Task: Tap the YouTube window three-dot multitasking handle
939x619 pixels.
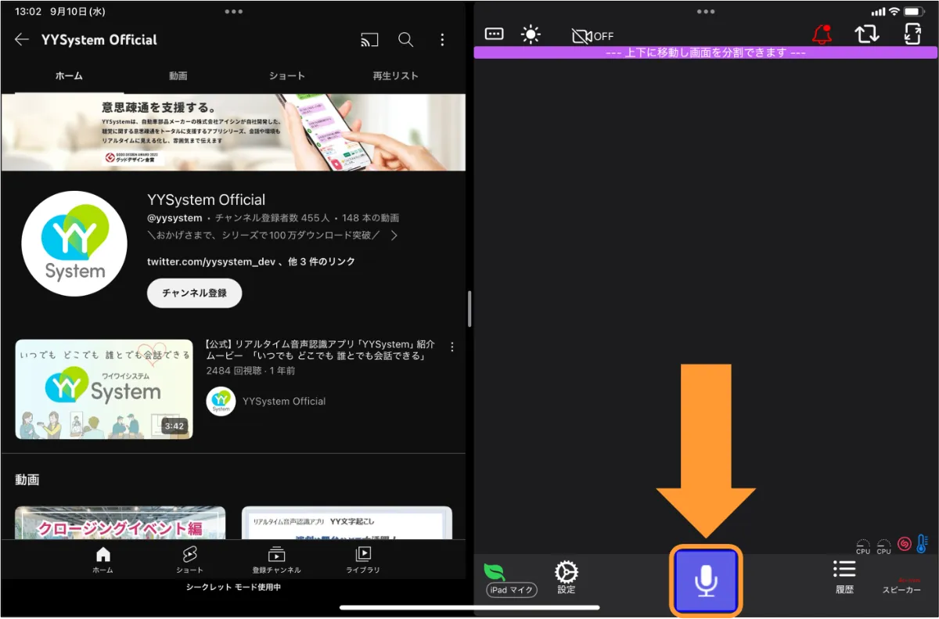Action: click(x=233, y=12)
